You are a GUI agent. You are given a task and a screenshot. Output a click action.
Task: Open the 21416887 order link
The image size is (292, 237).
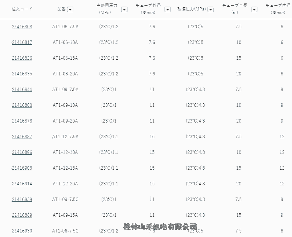point(22,136)
